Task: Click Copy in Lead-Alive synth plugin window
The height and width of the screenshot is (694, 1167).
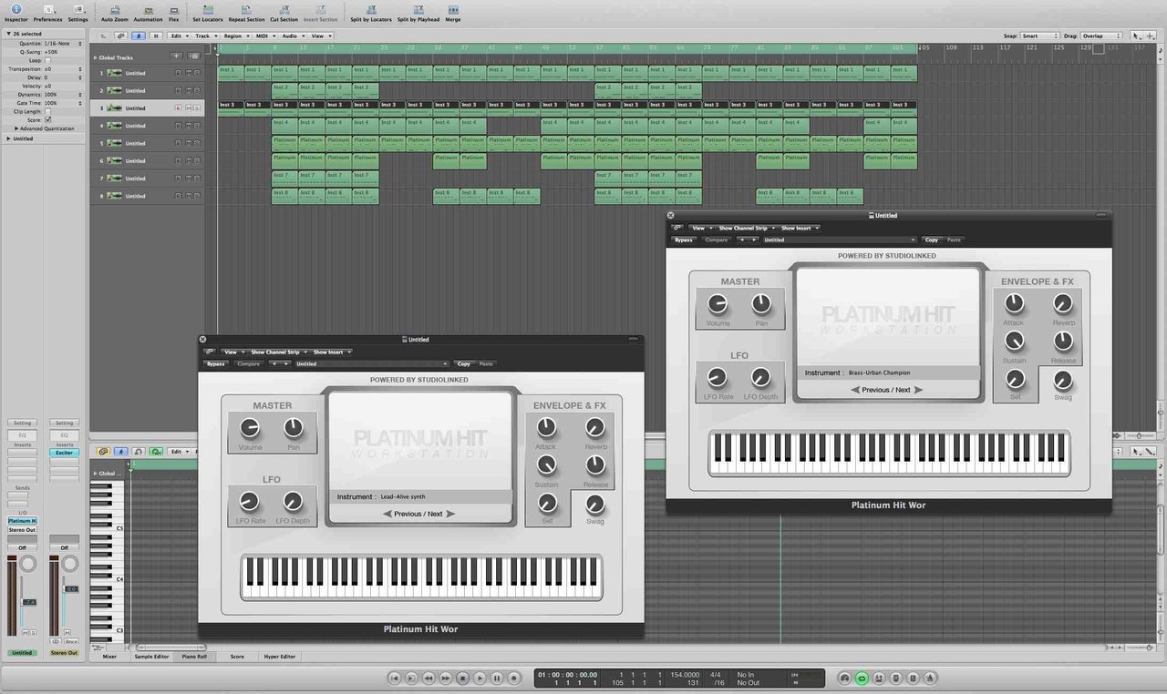Action: (x=464, y=363)
